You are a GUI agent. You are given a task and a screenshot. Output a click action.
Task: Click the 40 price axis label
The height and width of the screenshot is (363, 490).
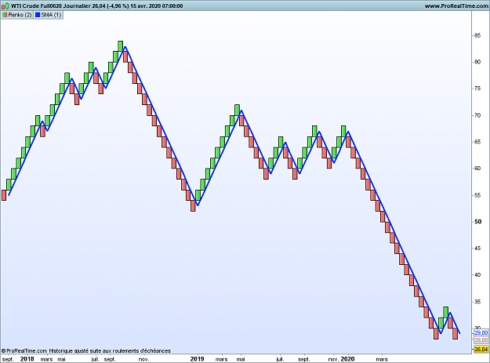[477, 275]
